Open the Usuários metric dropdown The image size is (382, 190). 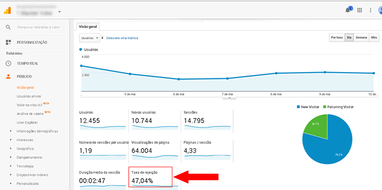click(89, 38)
